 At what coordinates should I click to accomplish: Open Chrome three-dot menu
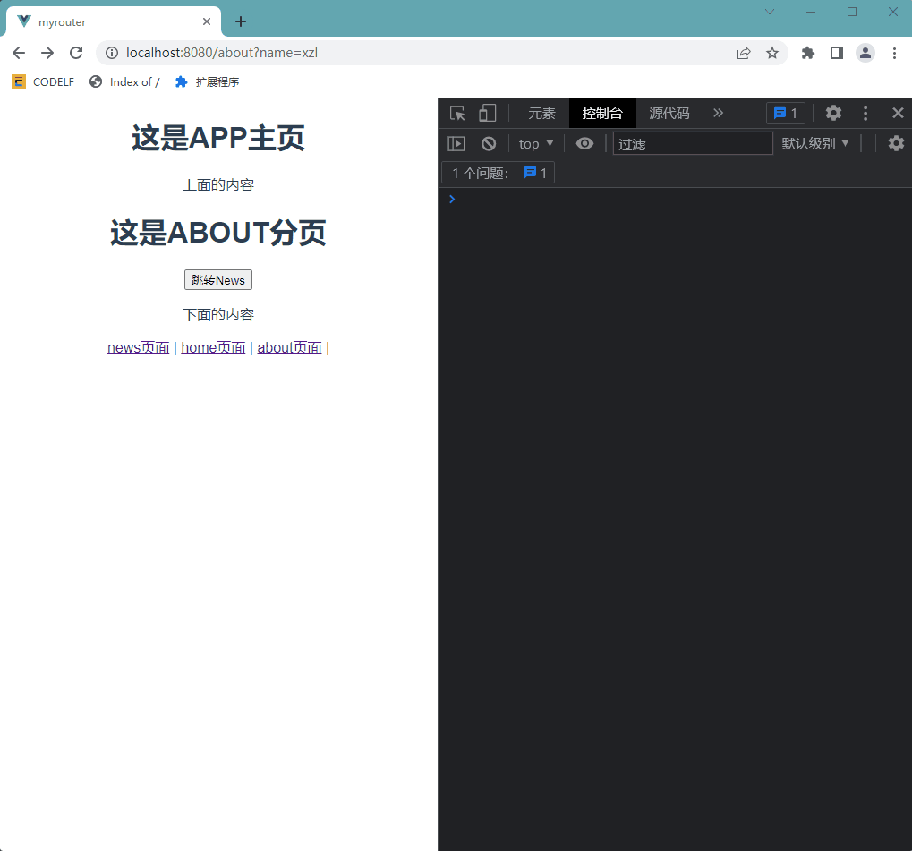[895, 54]
